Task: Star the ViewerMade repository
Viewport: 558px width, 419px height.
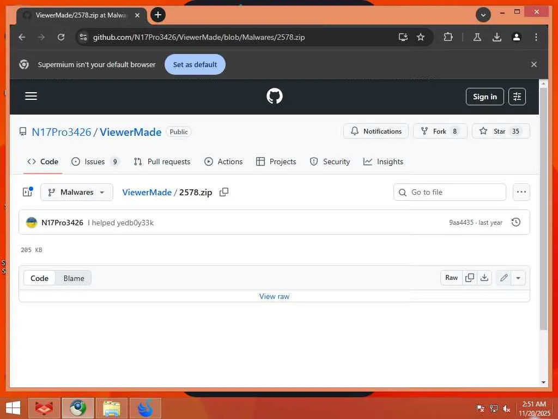Action: point(501,131)
